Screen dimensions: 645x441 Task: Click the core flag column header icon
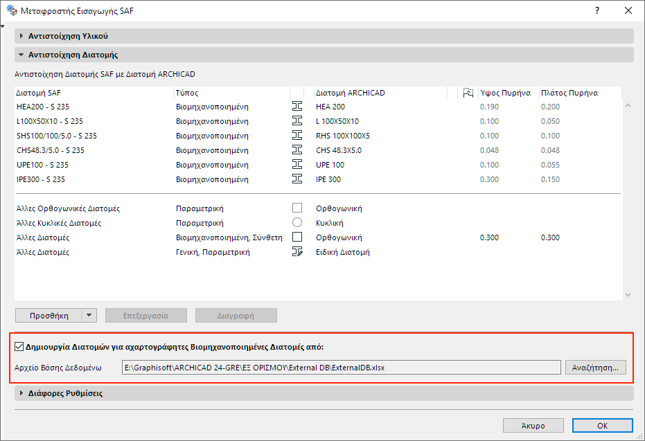pyautogui.click(x=468, y=93)
